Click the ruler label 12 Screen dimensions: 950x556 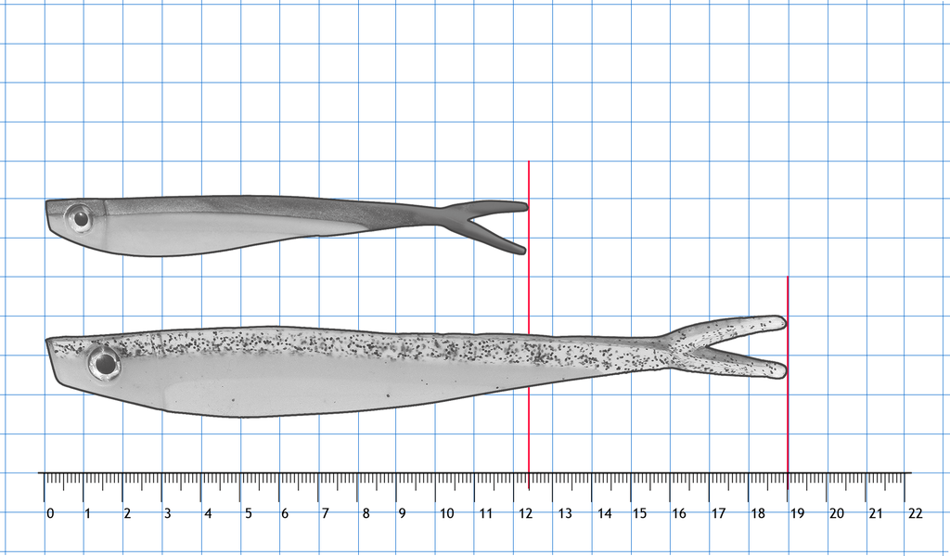click(525, 513)
